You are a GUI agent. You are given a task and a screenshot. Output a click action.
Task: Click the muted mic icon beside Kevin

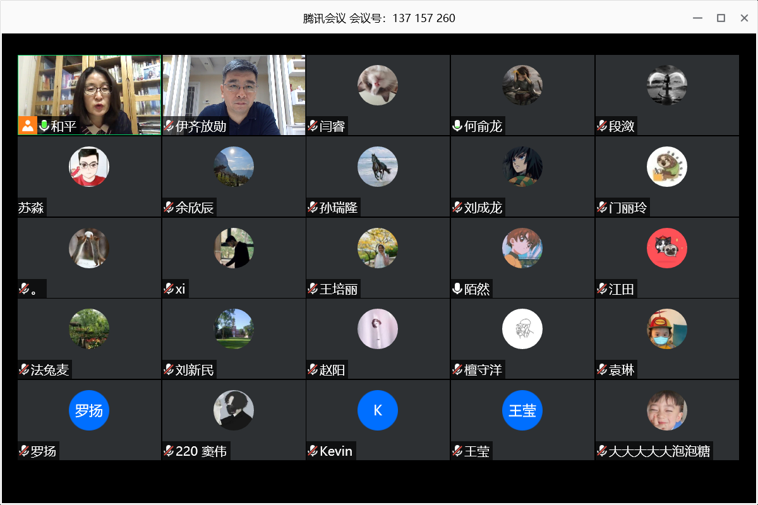point(313,451)
